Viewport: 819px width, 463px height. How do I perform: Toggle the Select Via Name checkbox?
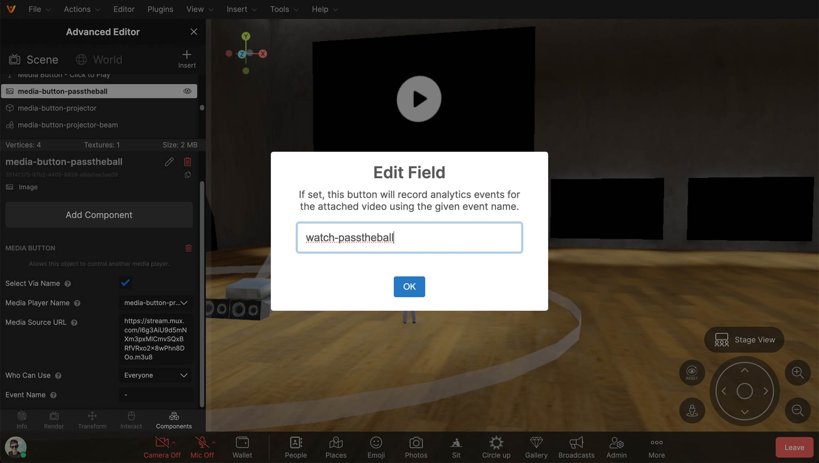[125, 283]
